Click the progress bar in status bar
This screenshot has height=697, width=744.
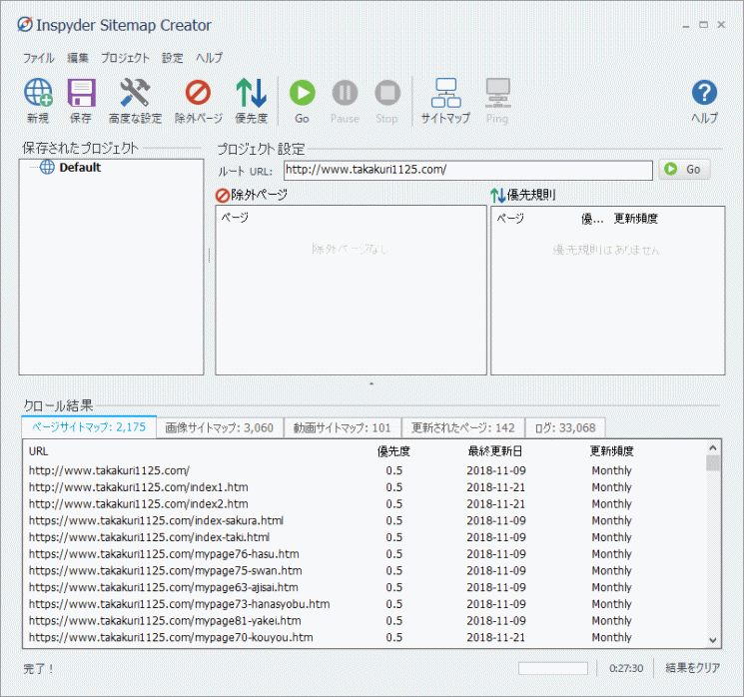[x=553, y=668]
